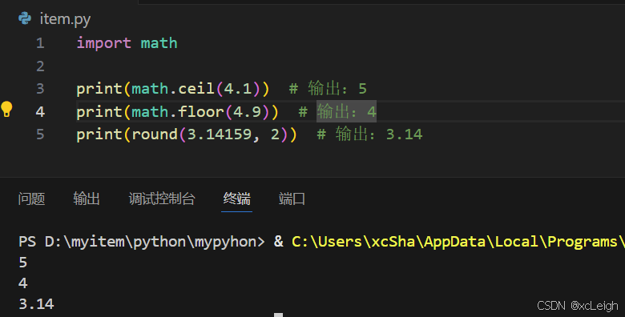Click the number 4.1 on line 3
The image size is (625, 317).
coord(237,88)
